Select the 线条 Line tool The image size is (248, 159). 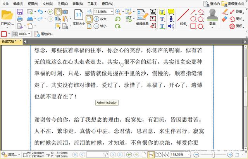click(183, 17)
